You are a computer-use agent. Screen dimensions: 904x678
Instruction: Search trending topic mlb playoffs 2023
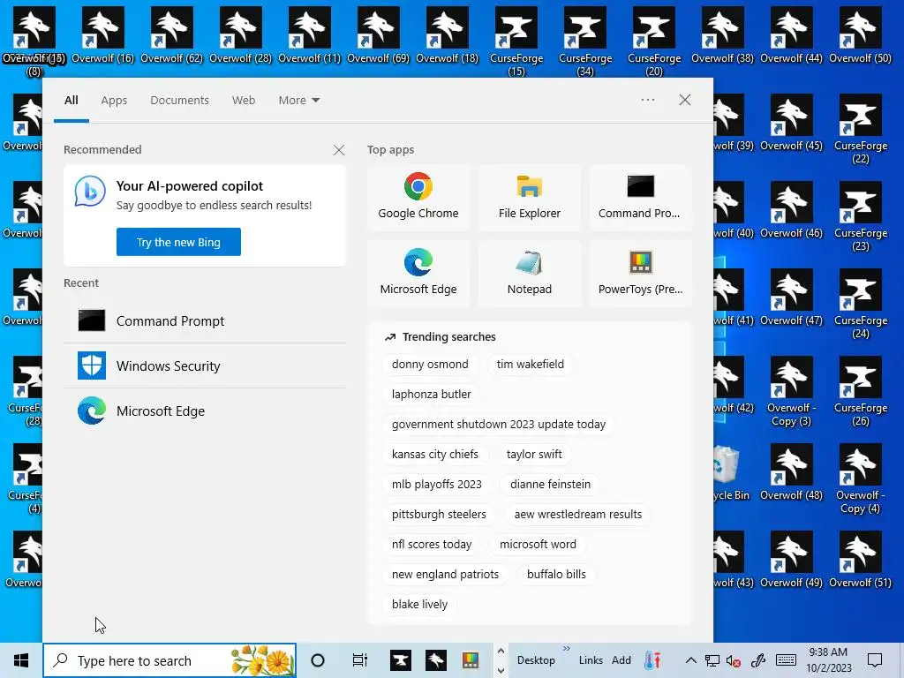pos(436,485)
